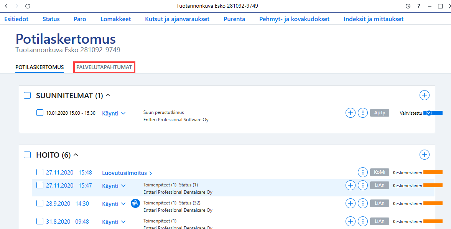Open three-dot menu on Luovutusilmoitus row

pyautogui.click(x=363, y=172)
